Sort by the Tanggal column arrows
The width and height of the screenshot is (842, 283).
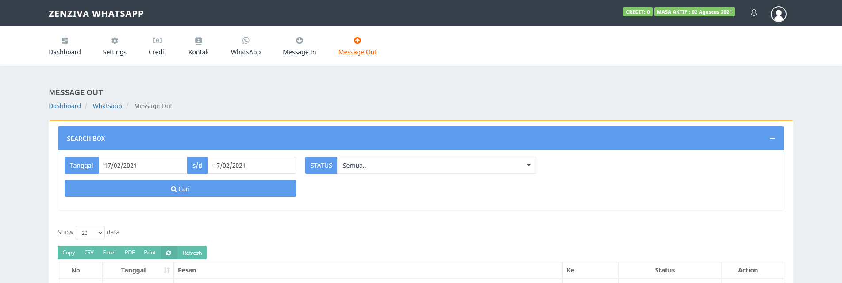(167, 270)
